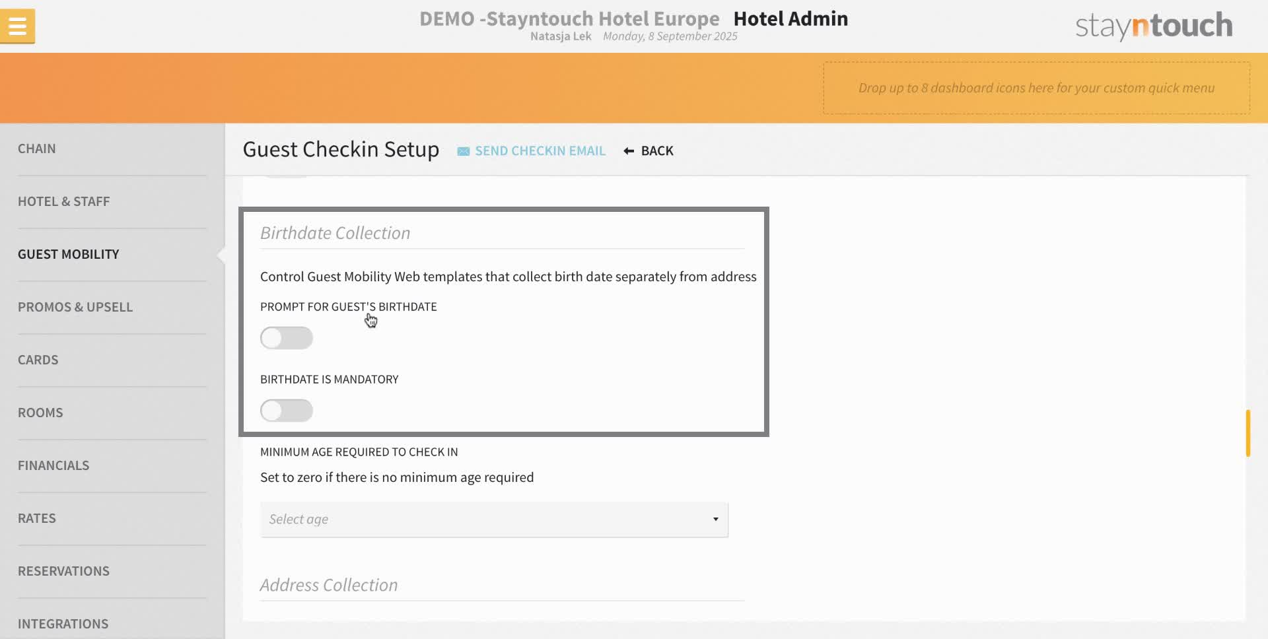
Task: Click the dropdown arrow on minimum age selector
Action: tap(715, 520)
